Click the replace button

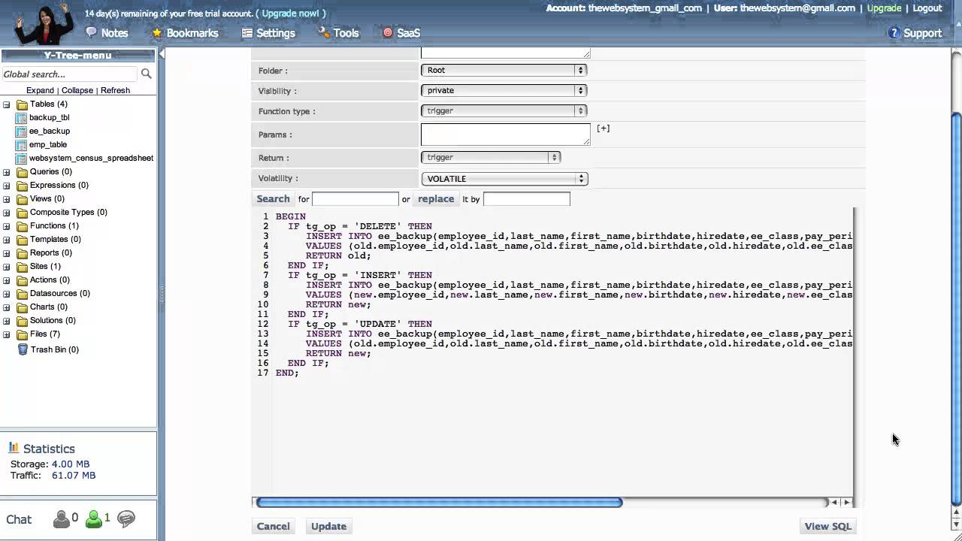click(x=436, y=199)
